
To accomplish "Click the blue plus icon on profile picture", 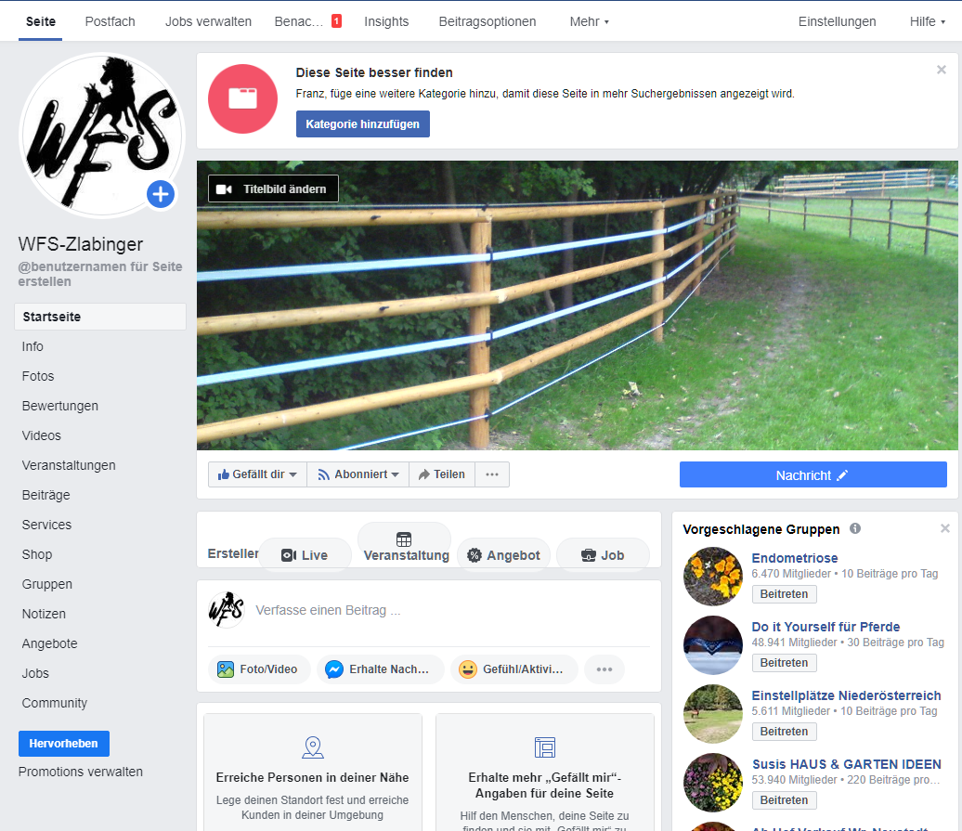I will 161,194.
